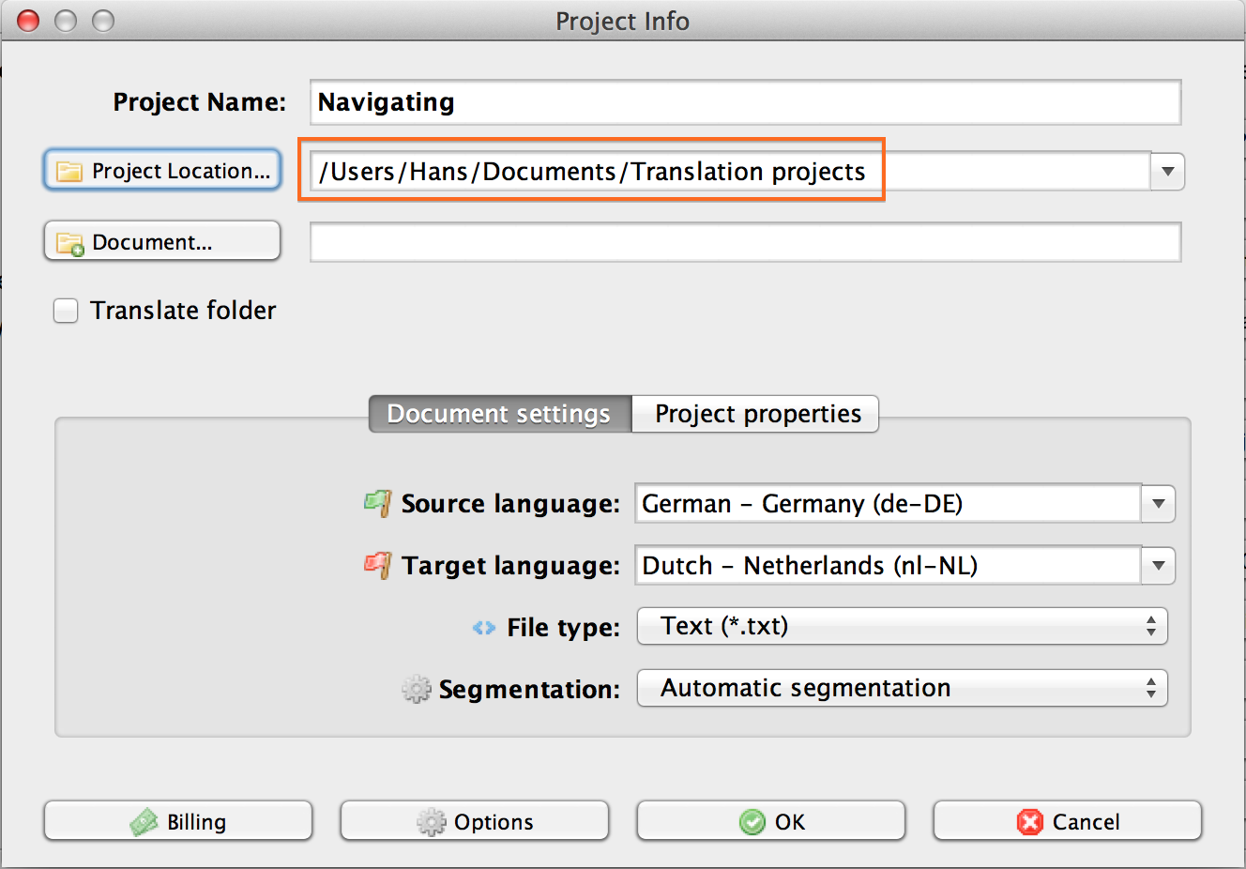1246x869 pixels.
Task: Click the Project Location folder icon
Action: point(69,172)
